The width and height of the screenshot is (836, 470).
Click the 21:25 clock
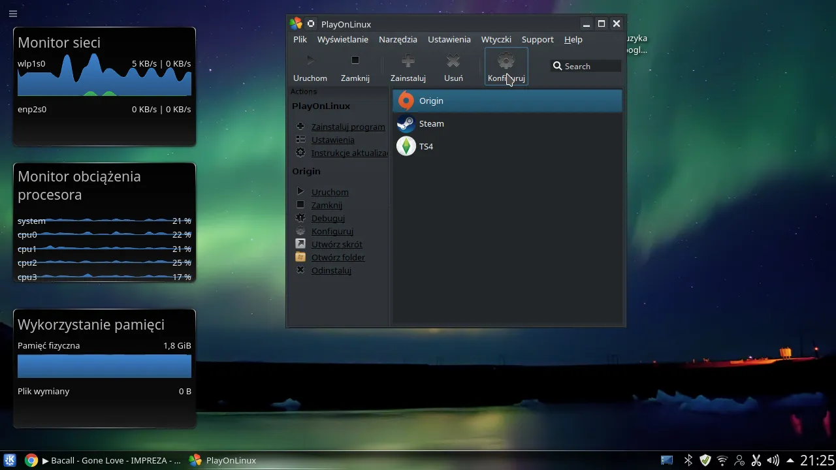click(817, 460)
